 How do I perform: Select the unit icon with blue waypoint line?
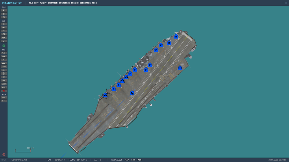(x=132, y=93)
